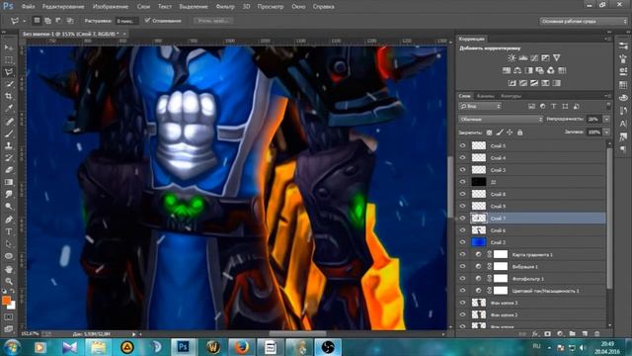This screenshot has width=632, height=356.
Task: Click the layer opacity value field
Action: (x=594, y=119)
